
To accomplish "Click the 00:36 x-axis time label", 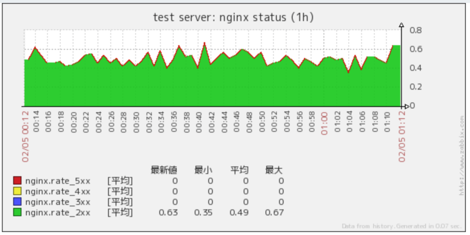I will [x=174, y=121].
